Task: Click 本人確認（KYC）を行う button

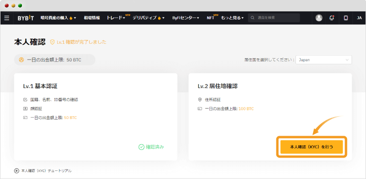Action: [312, 147]
